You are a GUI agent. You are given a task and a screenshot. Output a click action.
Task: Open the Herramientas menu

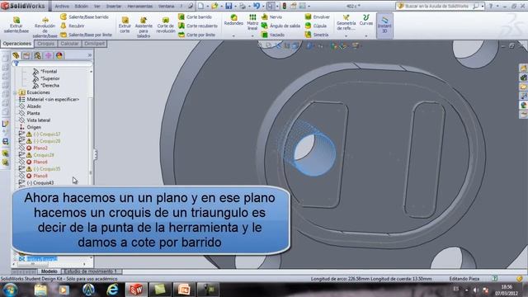pyautogui.click(x=140, y=6)
